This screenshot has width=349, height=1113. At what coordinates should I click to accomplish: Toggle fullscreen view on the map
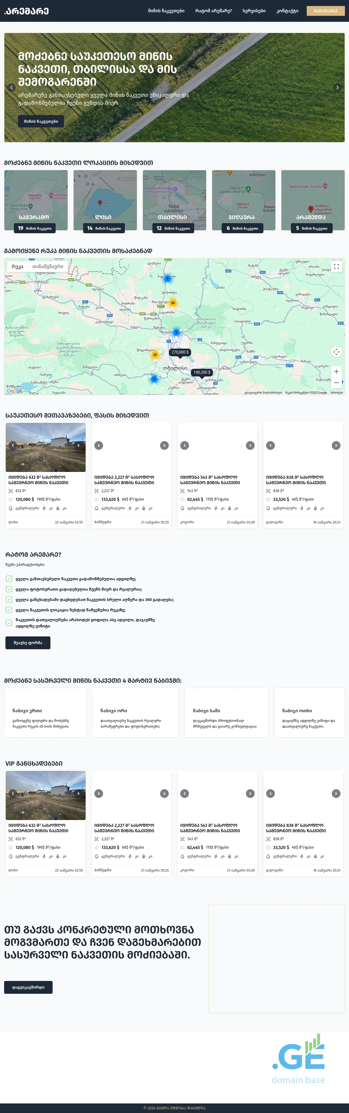(x=336, y=267)
